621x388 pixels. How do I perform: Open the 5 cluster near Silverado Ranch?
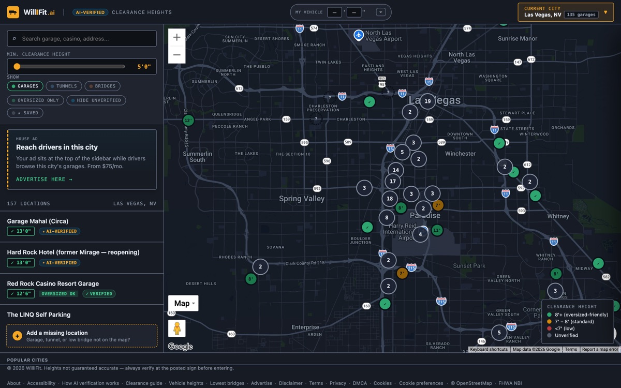click(499, 332)
